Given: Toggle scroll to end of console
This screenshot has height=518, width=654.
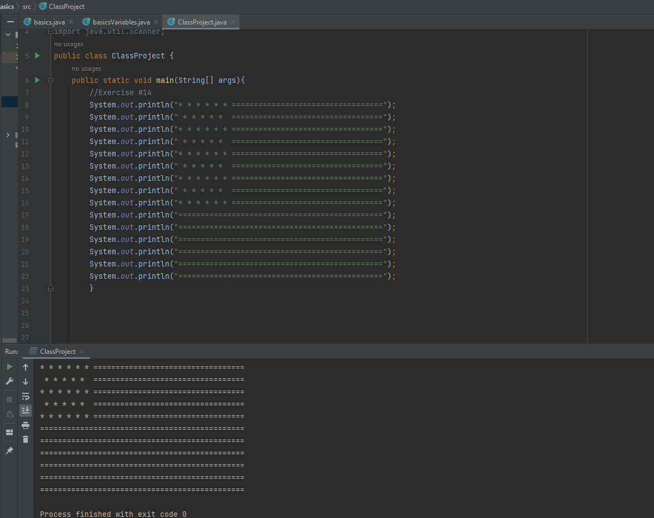Looking at the screenshot, I should coord(26,411).
